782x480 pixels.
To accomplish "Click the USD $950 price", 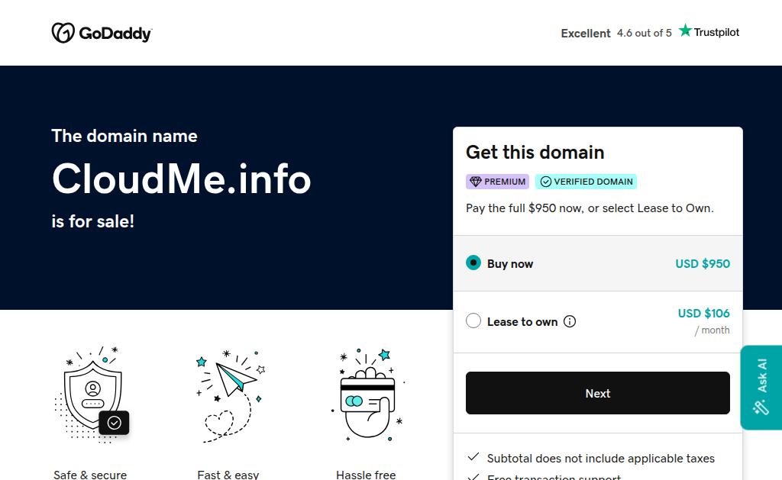I will [x=703, y=263].
